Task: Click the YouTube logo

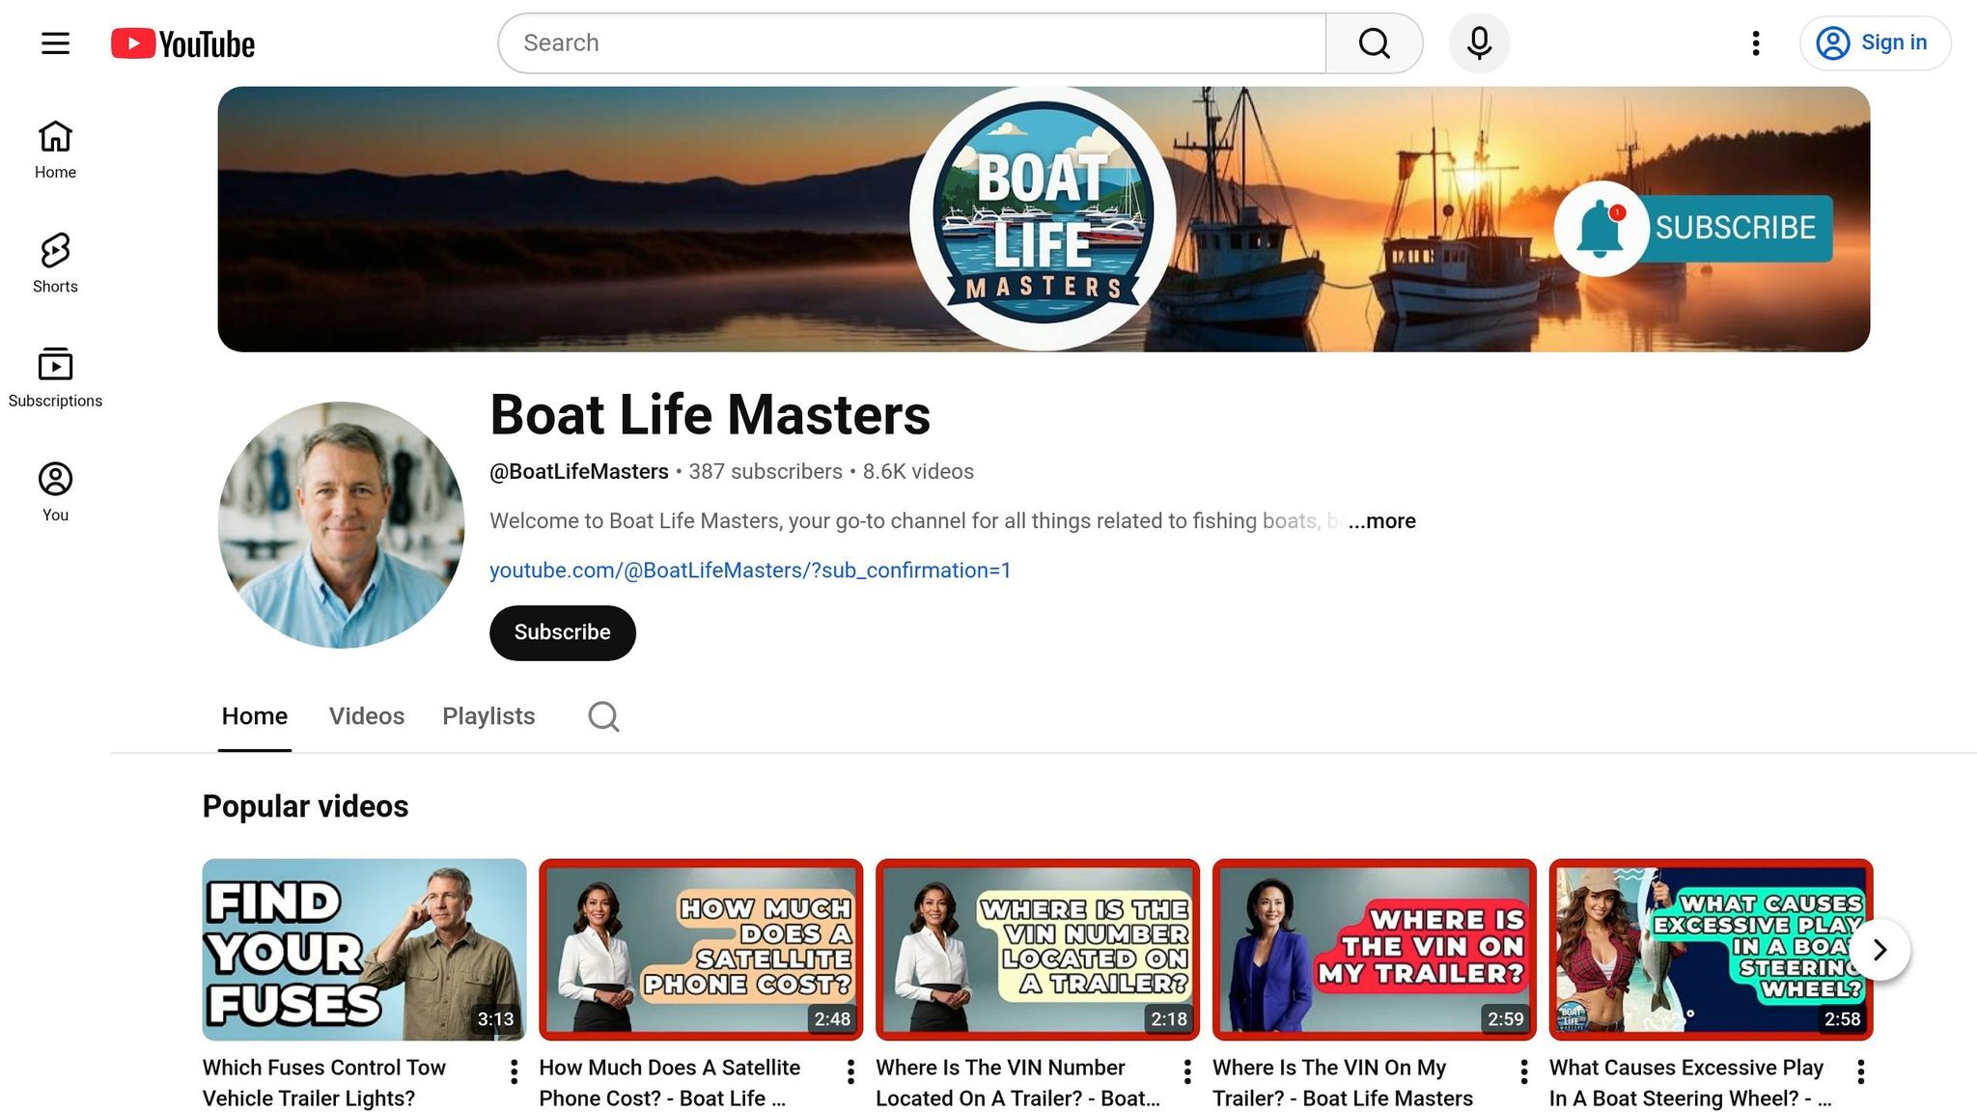Action: tap(182, 43)
